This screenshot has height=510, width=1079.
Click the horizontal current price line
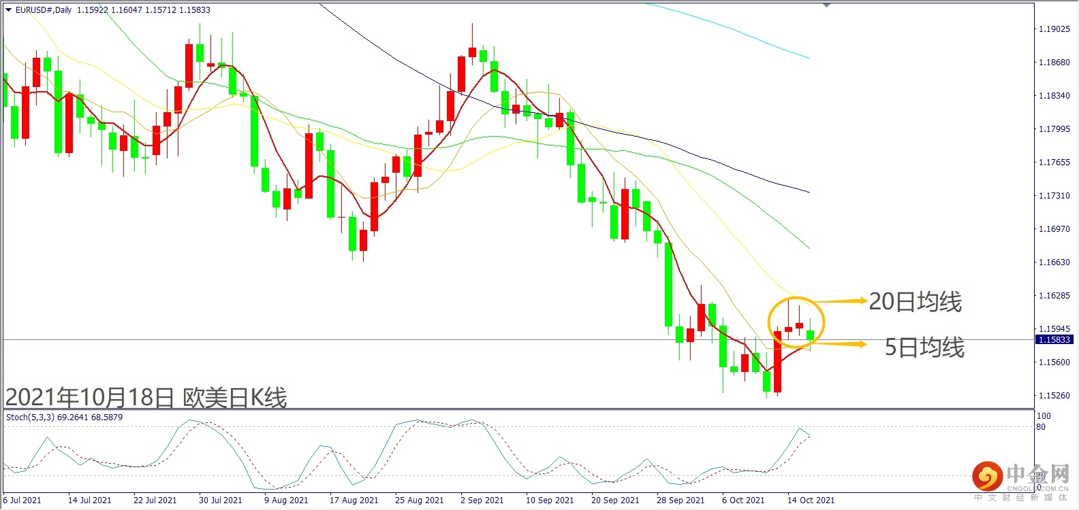pos(518,339)
